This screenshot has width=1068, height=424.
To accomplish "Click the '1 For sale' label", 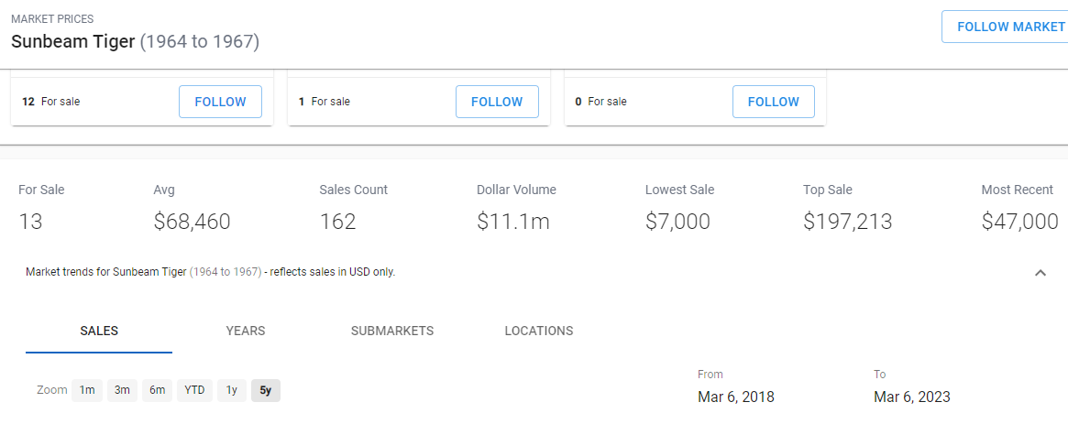I will click(x=325, y=102).
